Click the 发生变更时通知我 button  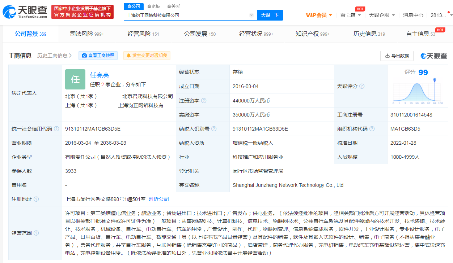pos(147,56)
